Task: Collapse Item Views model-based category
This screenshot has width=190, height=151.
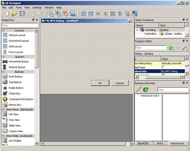Action: point(4,109)
